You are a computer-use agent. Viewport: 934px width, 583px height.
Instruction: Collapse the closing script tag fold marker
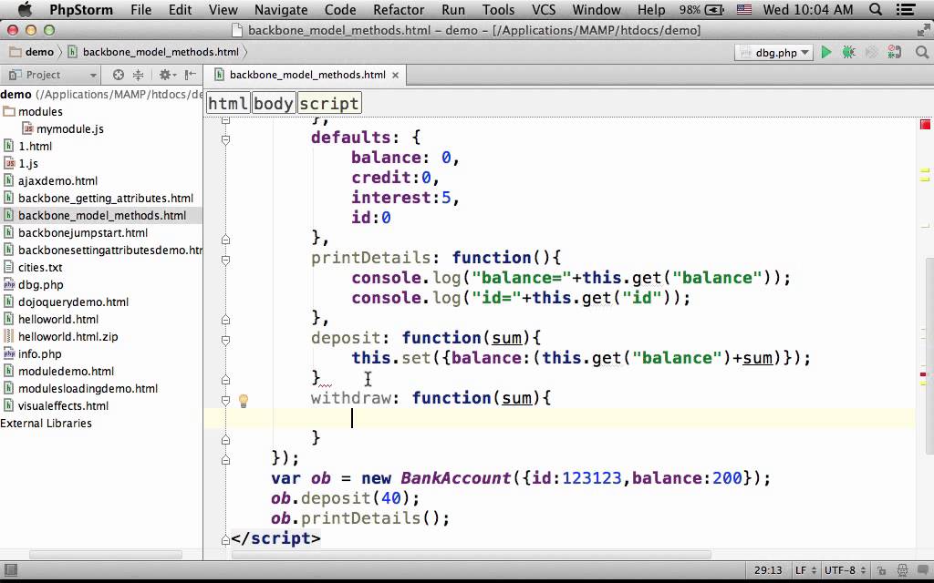(x=226, y=540)
